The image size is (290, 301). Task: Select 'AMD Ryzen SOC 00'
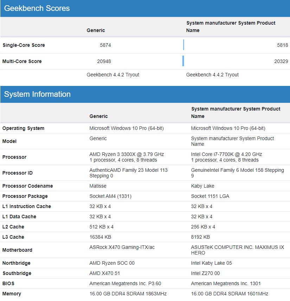(x=112, y=263)
